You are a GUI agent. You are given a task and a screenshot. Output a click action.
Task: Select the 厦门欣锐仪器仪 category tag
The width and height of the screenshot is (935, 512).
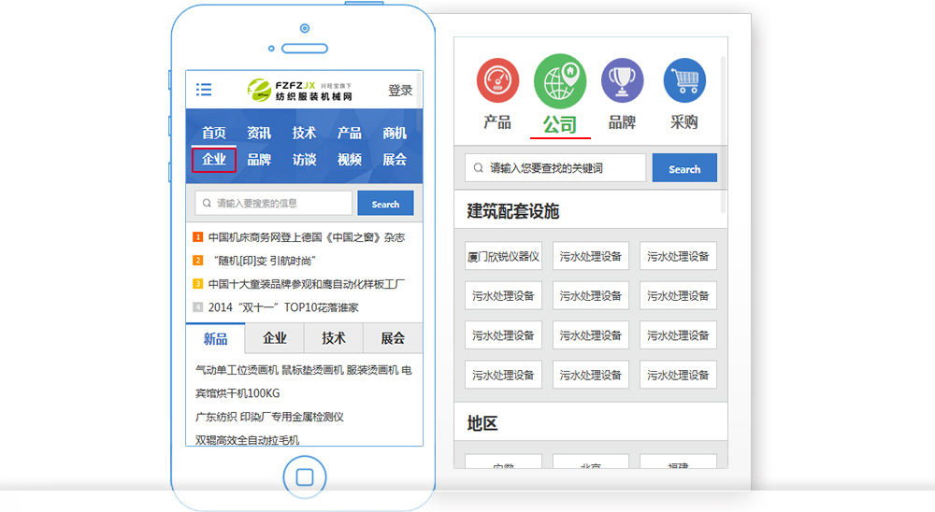click(x=503, y=256)
